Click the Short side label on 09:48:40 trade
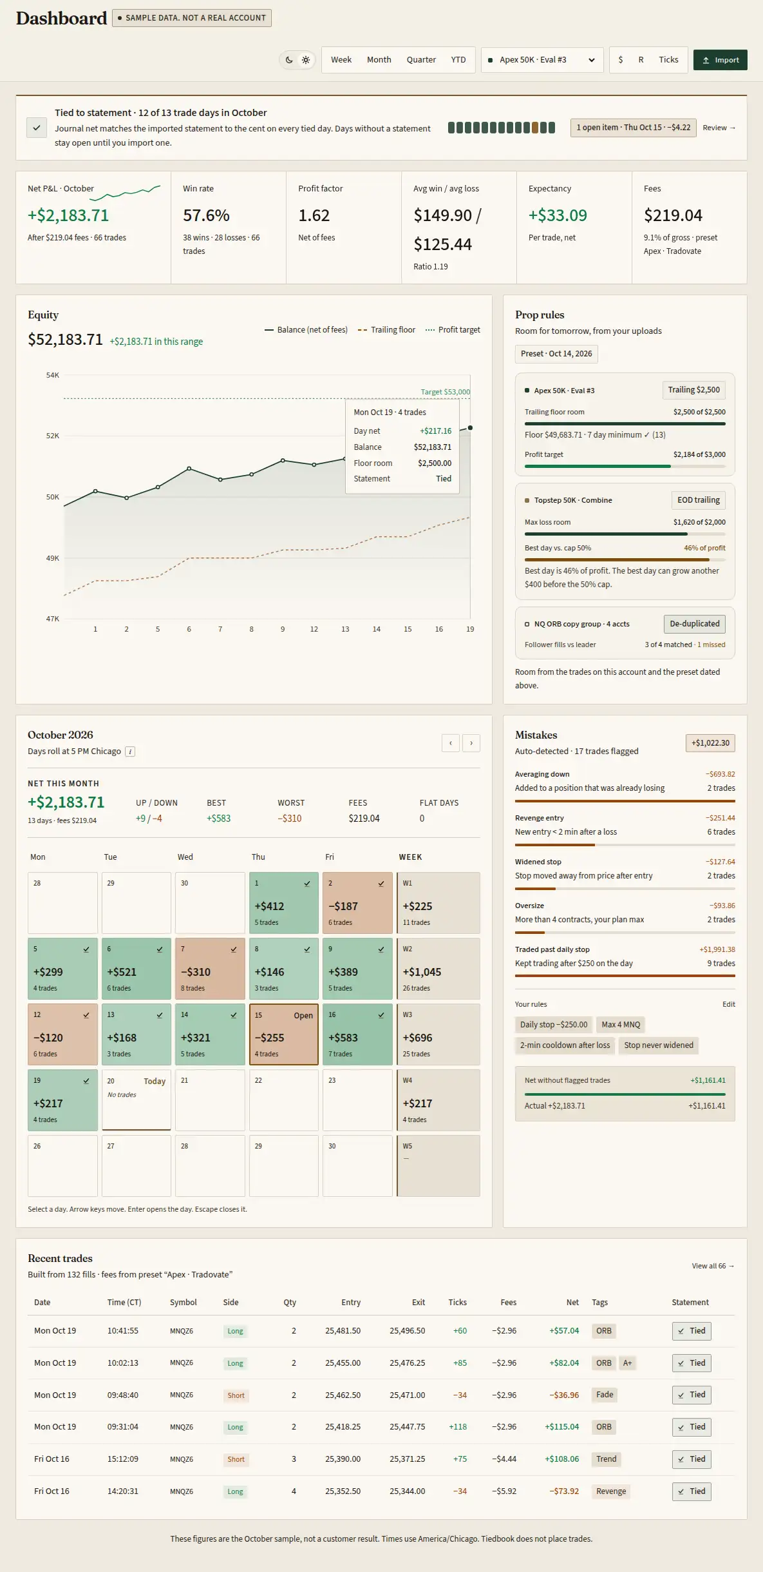 click(x=236, y=1395)
